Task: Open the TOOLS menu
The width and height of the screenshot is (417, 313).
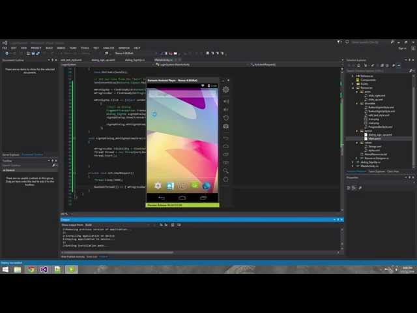Action: [x=85, y=48]
